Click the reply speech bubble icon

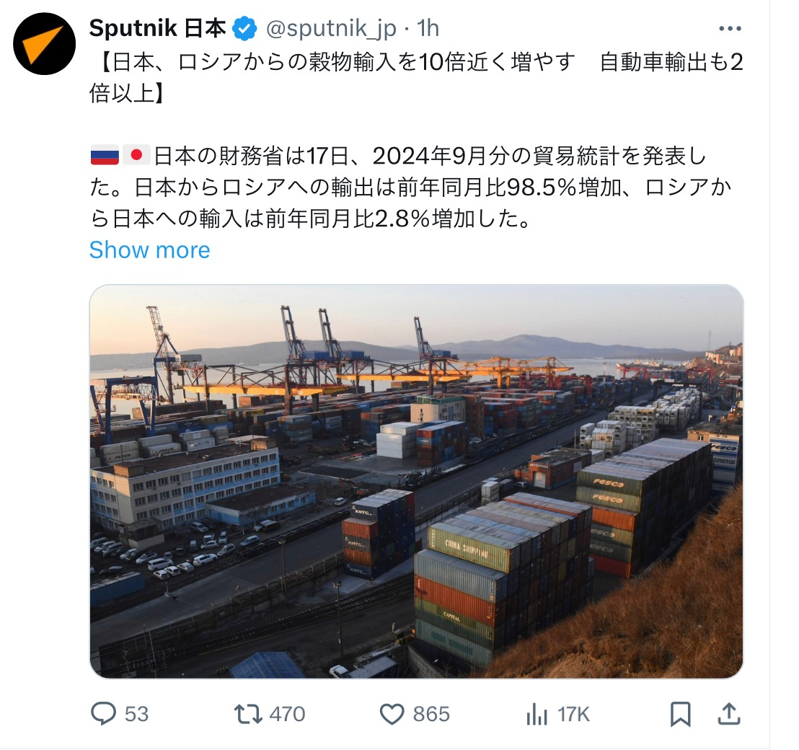103,713
